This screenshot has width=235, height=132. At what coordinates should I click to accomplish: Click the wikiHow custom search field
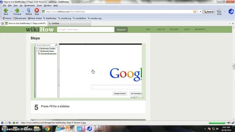(x=86, y=29)
